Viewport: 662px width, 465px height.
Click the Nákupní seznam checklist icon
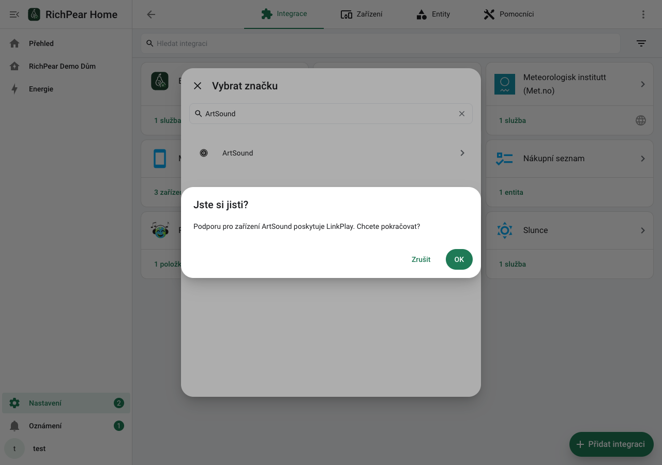504,159
